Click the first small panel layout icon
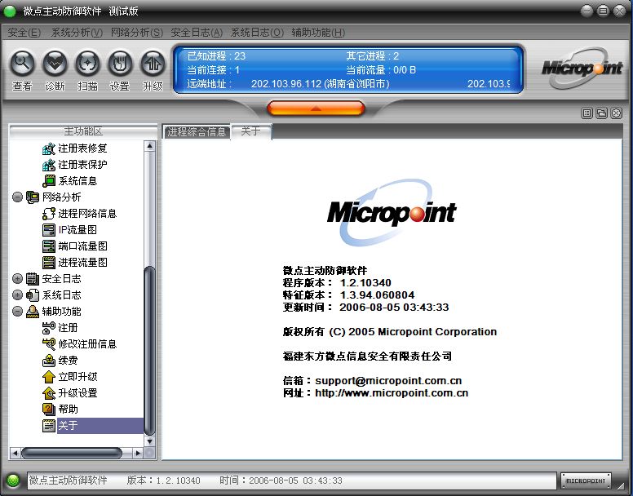 pyautogui.click(x=587, y=113)
